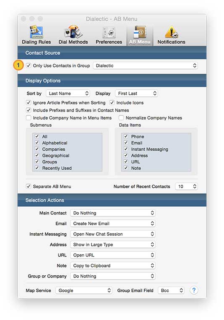Uncheck the Alphabetical submenu
This screenshot has width=224, height=320.
37,143
